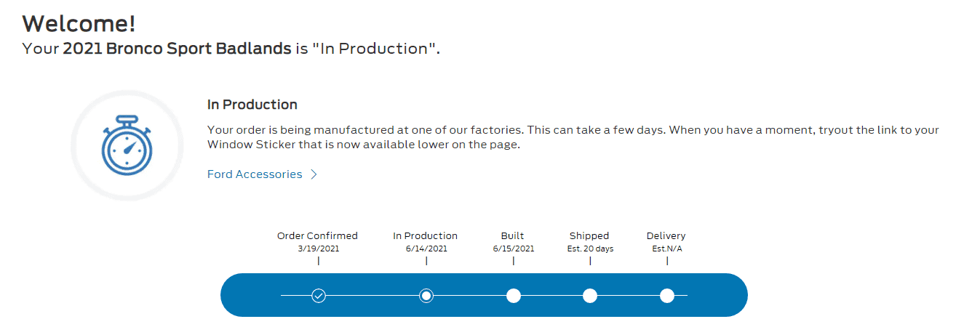Select the Shipped step circle

pos(590,296)
